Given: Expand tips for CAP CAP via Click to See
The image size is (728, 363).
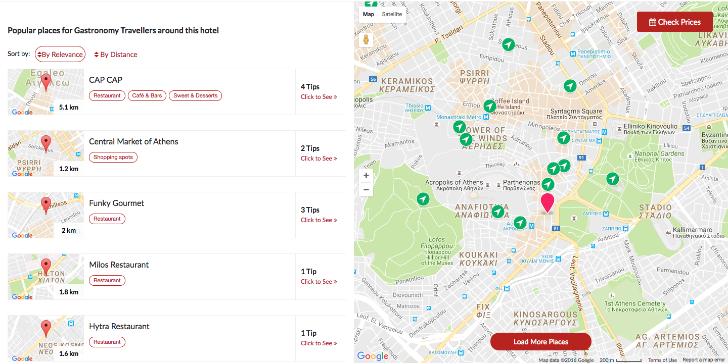Looking at the screenshot, I should coord(319,97).
